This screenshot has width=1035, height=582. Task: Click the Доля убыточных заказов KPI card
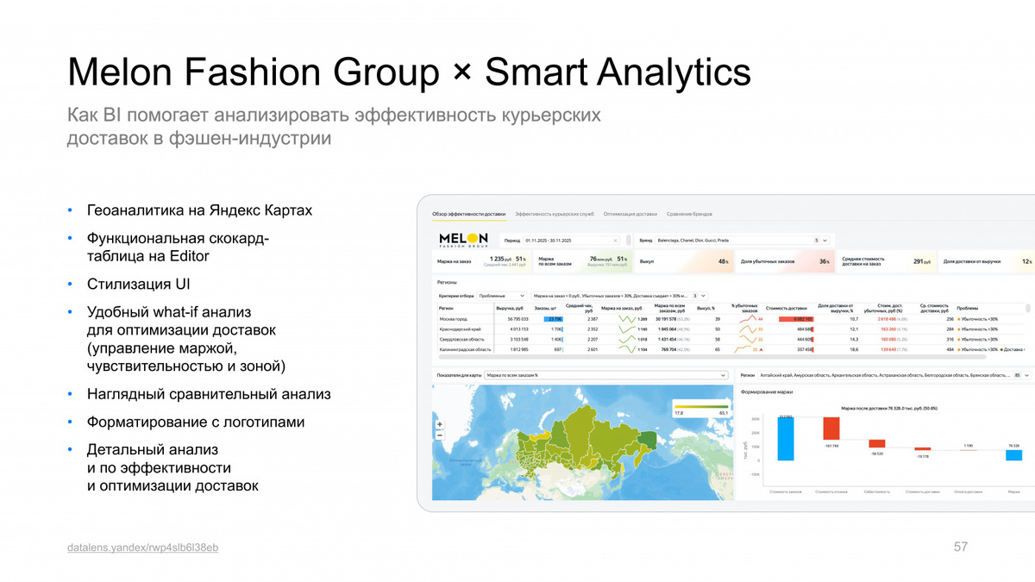pyautogui.click(x=784, y=260)
